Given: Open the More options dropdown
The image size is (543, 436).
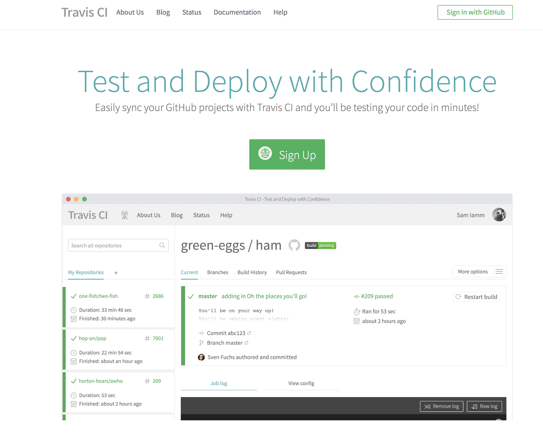Looking at the screenshot, I should point(473,271).
